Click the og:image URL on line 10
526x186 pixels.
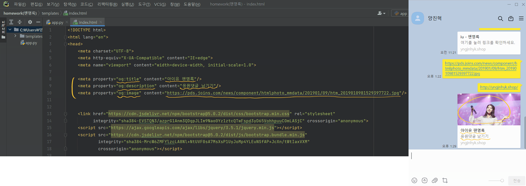pyautogui.click(x=283, y=93)
